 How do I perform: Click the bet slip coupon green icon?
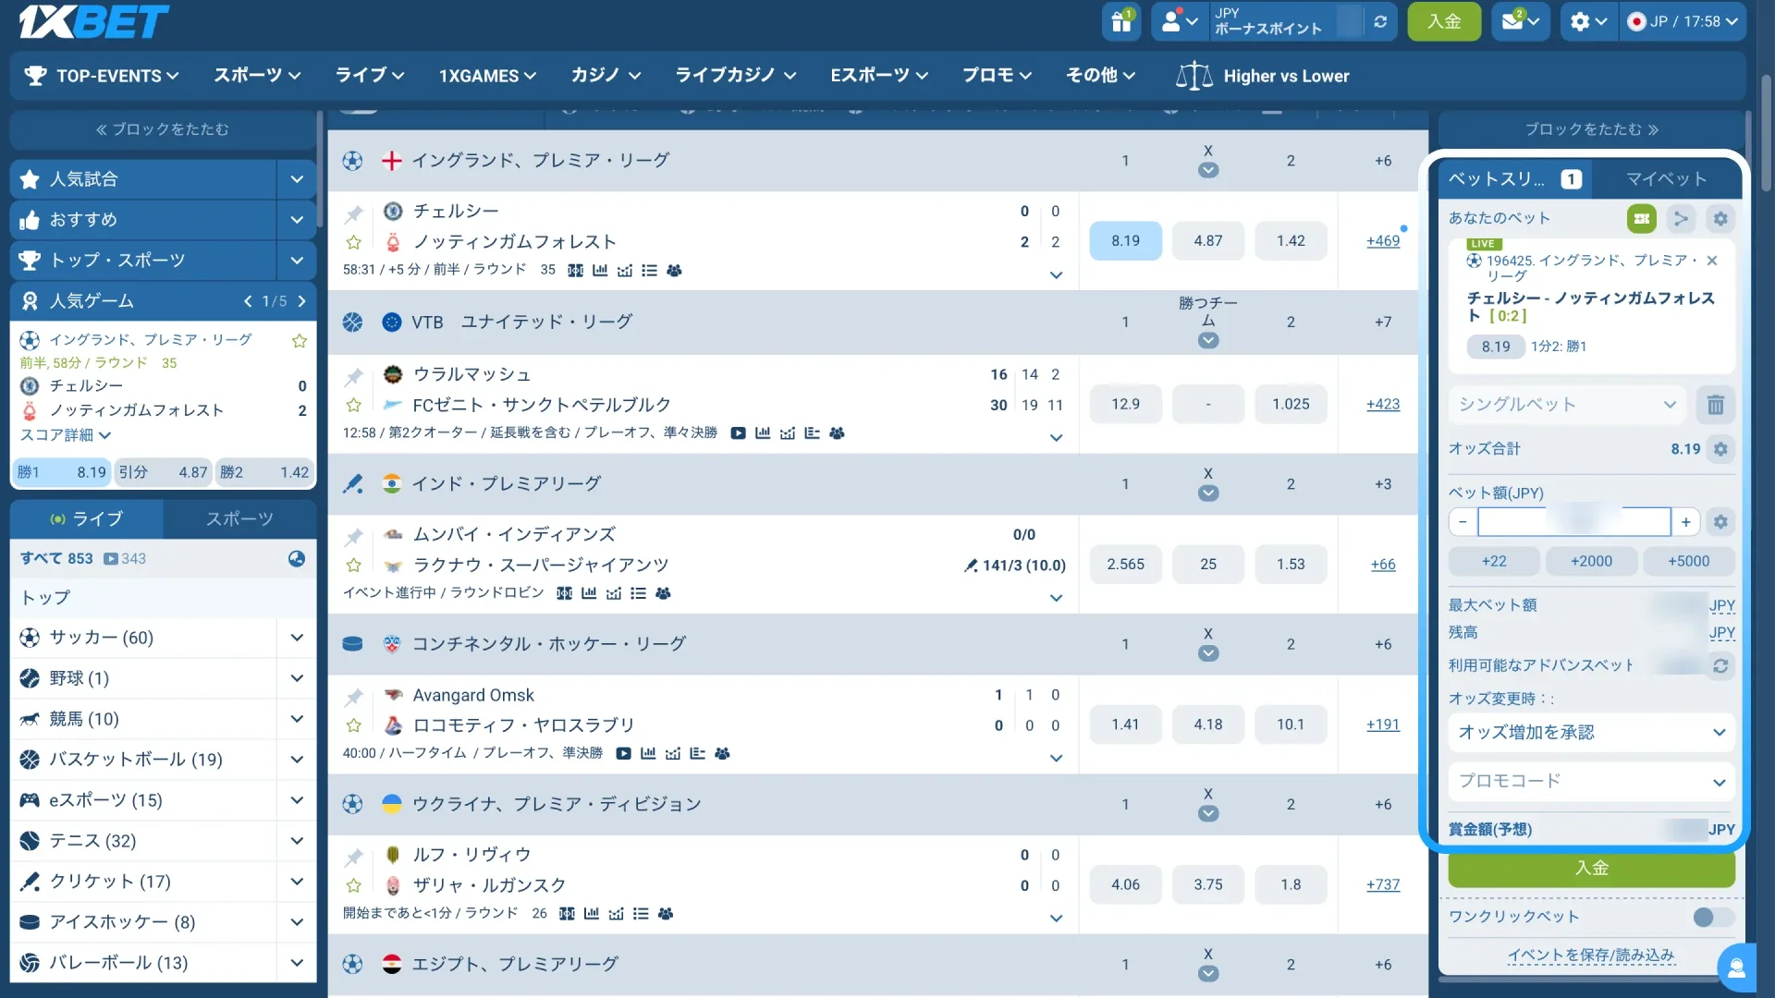point(1642,218)
